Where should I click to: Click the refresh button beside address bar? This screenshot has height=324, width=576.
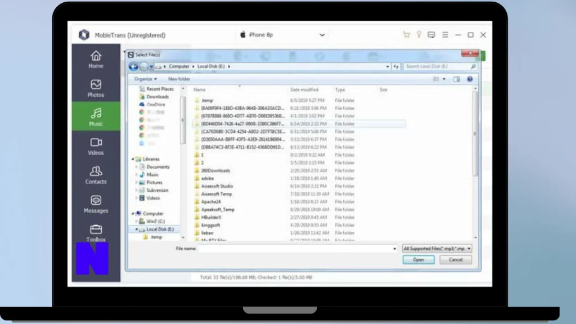396,66
